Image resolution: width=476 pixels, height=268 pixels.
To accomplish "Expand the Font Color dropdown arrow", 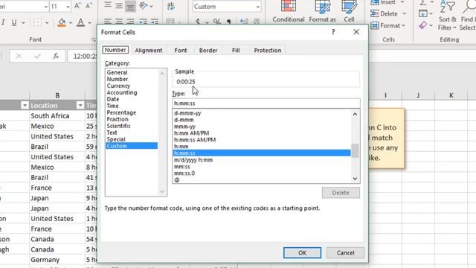I will click(x=89, y=23).
